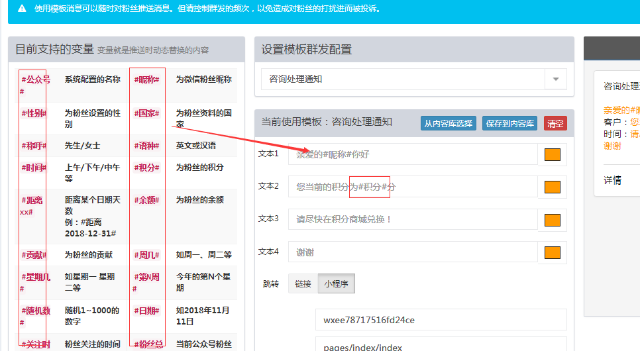640x351 pixels.
Task: Click the wxee78717516fd24ce appid field
Action: pyautogui.click(x=441, y=320)
